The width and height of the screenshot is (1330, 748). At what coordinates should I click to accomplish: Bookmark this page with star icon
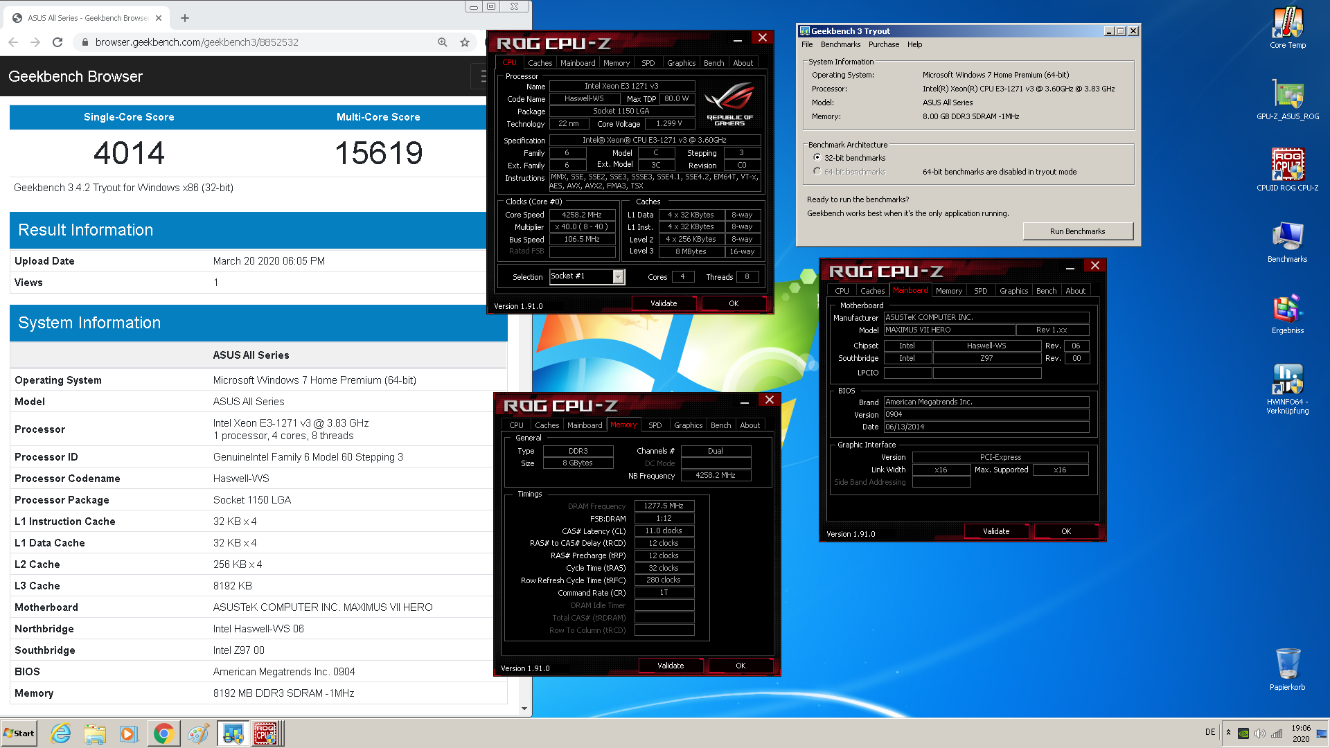[465, 42]
